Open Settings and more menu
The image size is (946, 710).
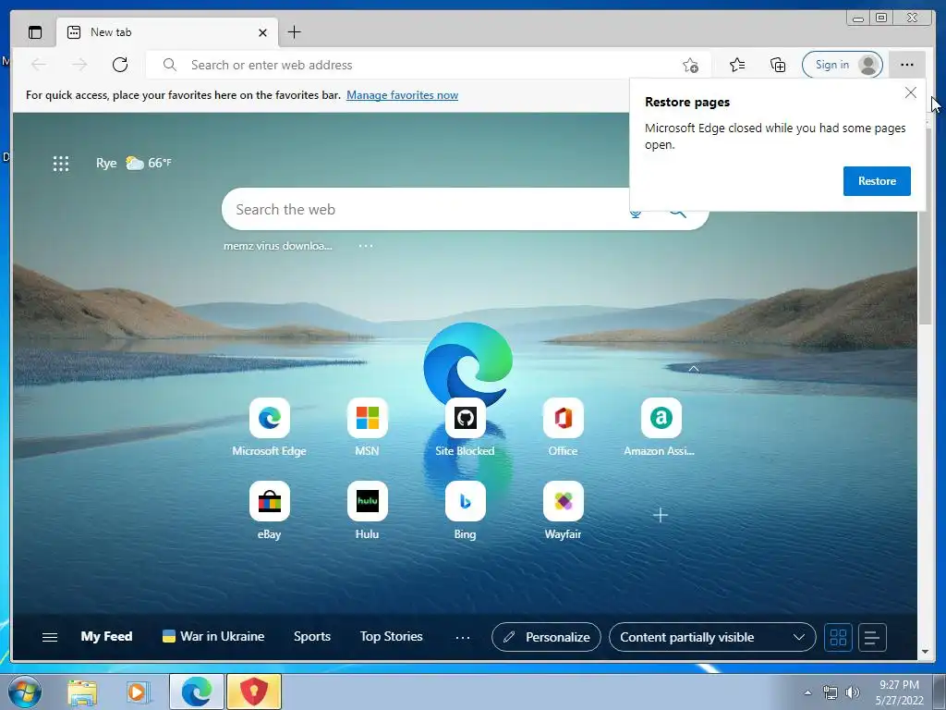point(907,65)
